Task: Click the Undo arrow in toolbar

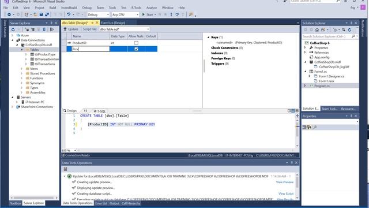Action: (69, 14)
